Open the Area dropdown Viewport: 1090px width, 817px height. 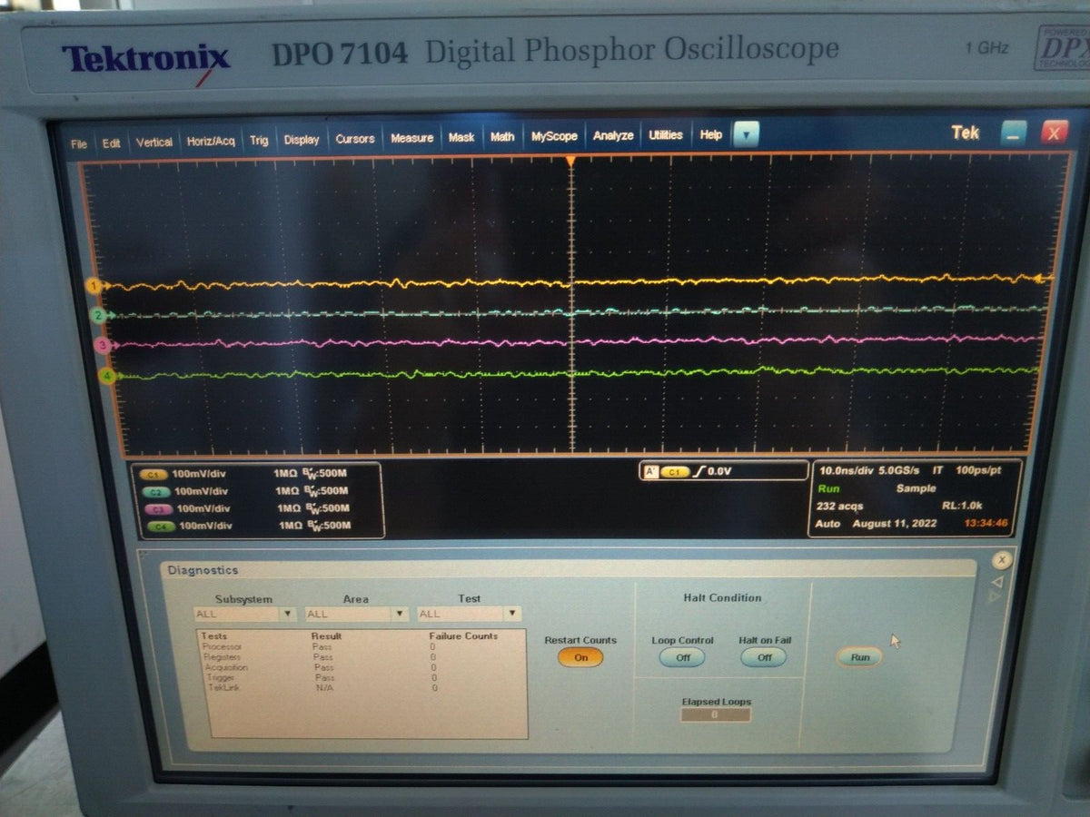point(356,614)
